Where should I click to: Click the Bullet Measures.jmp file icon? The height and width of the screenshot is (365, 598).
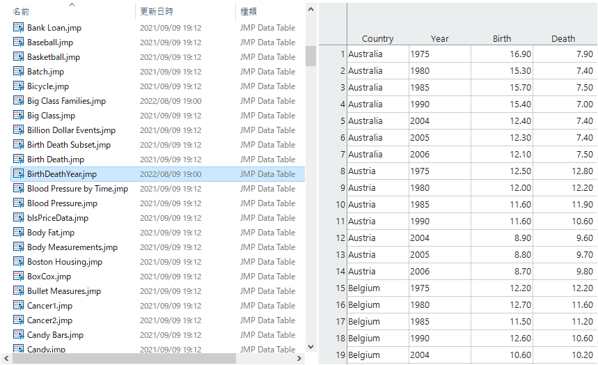(18, 291)
